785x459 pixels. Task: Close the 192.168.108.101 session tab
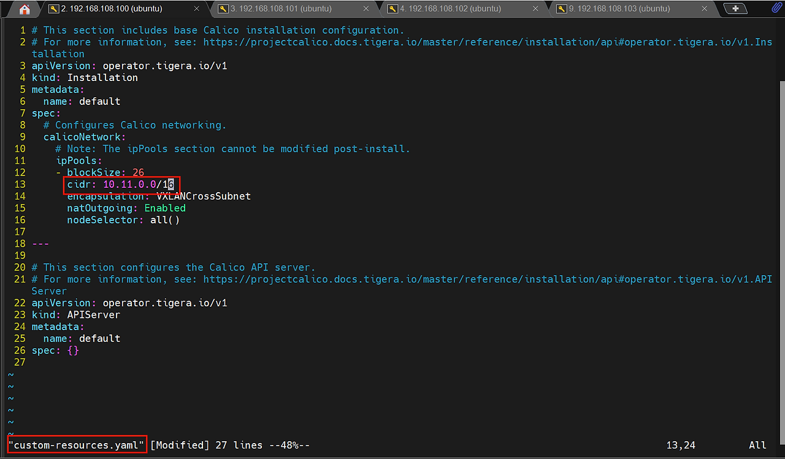(366, 9)
